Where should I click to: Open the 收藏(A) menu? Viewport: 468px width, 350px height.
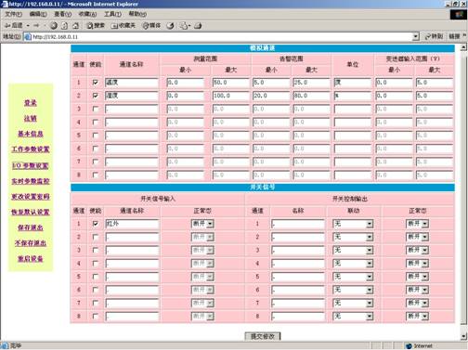(x=87, y=14)
